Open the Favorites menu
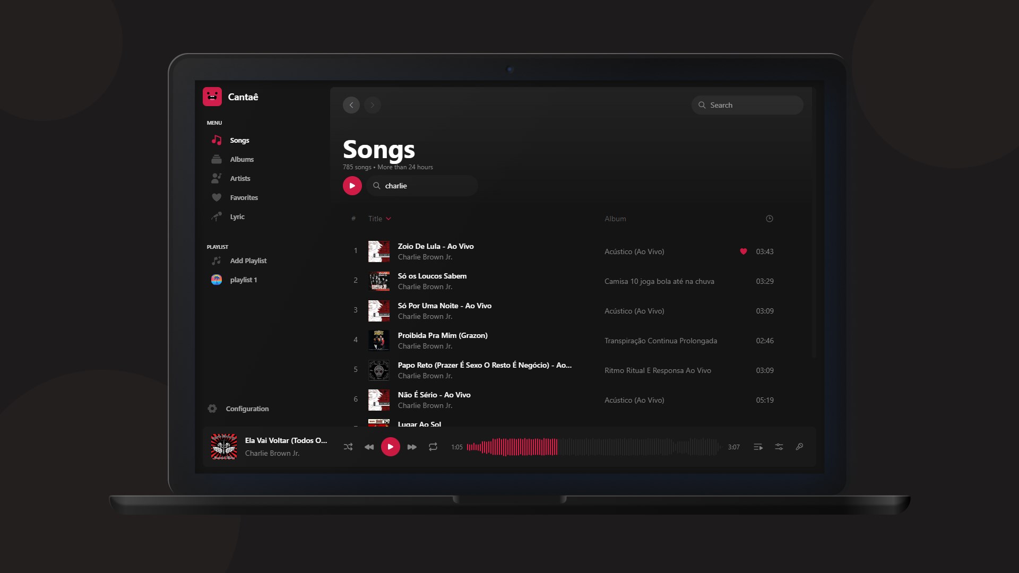The width and height of the screenshot is (1019, 573). pyautogui.click(x=244, y=197)
